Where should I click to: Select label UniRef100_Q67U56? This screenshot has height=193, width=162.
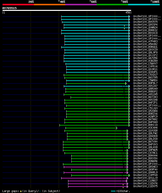(x=145, y=58)
